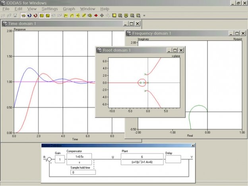This screenshot has height=186, width=248.
Task: Open the Help menu
Action: (x=105, y=9)
